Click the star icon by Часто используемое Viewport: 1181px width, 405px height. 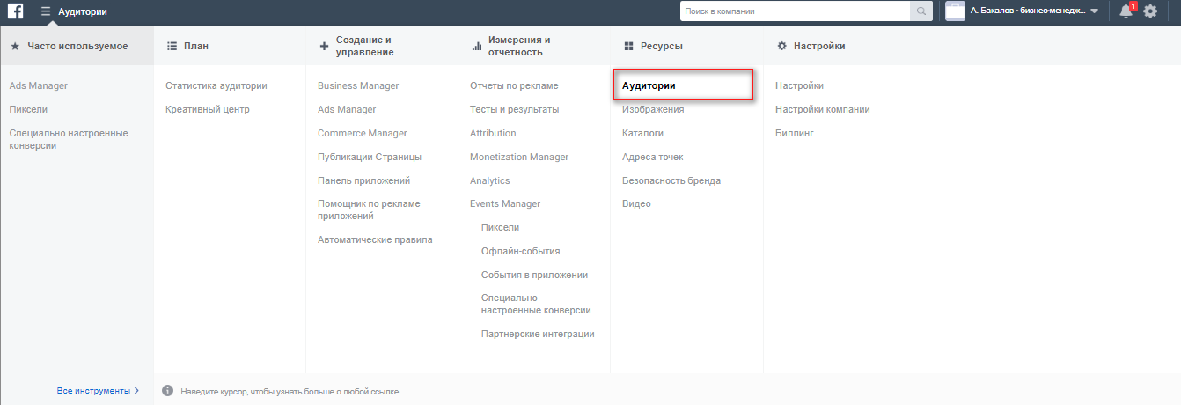[15, 46]
